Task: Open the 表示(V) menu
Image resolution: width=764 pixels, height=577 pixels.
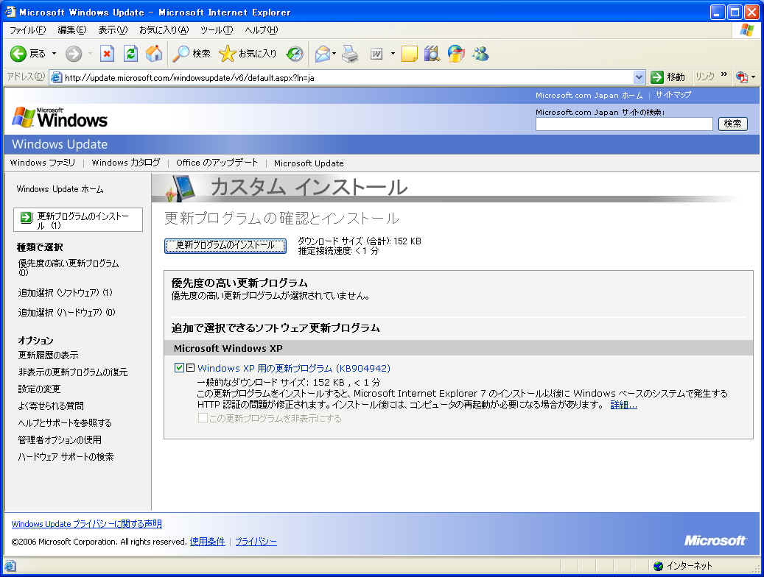Action: 113,30
